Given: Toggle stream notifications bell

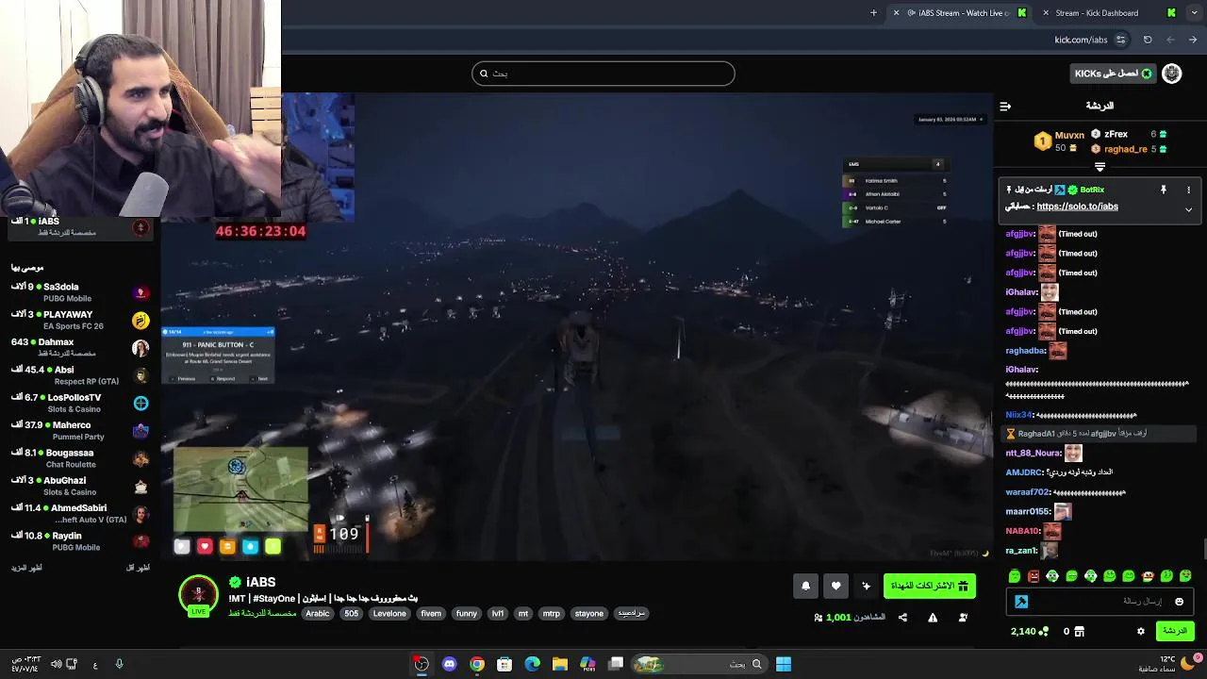Looking at the screenshot, I should pyautogui.click(x=805, y=587).
